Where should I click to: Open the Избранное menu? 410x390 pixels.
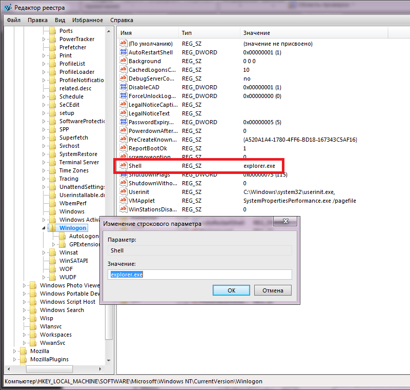[88, 20]
